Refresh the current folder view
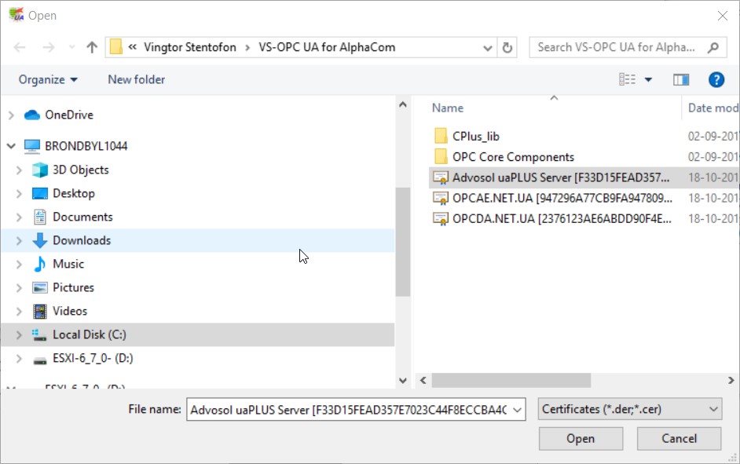Viewport: 740px width, 464px height. [x=507, y=47]
